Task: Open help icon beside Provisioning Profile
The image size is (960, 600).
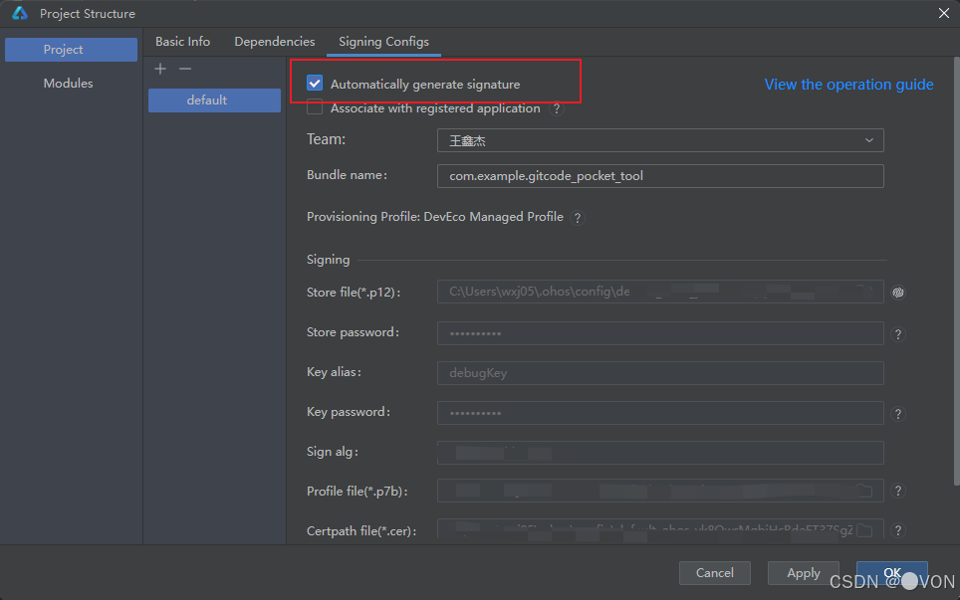Action: coord(577,217)
